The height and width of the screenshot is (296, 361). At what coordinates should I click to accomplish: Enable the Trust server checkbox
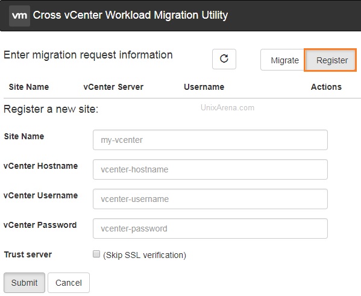point(96,254)
